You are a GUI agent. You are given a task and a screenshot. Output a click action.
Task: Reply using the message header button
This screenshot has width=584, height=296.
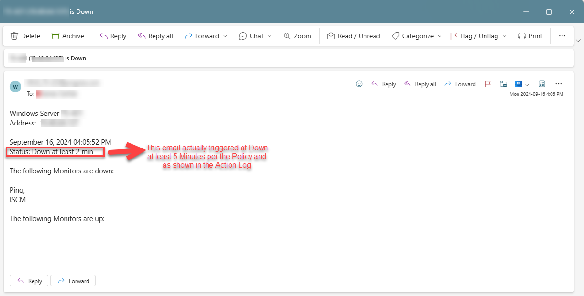coord(384,84)
